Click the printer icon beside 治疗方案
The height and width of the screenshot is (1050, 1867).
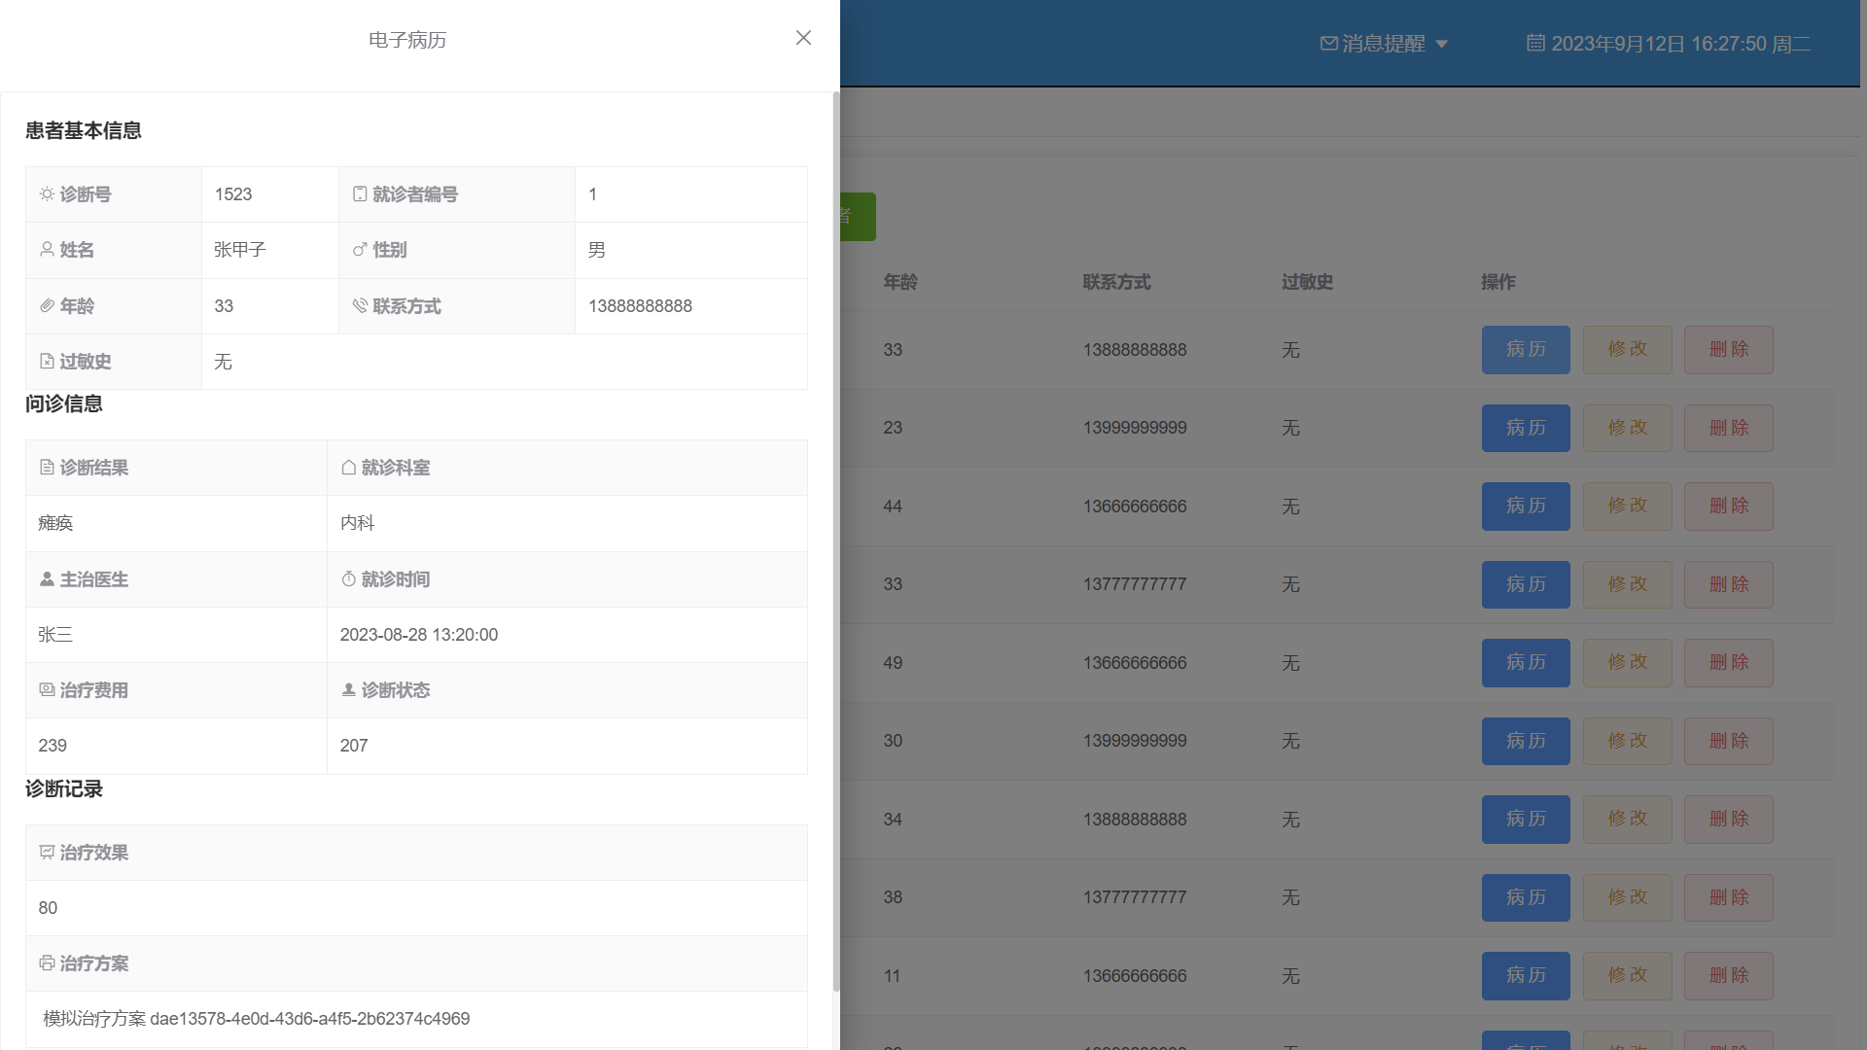pyautogui.click(x=47, y=963)
